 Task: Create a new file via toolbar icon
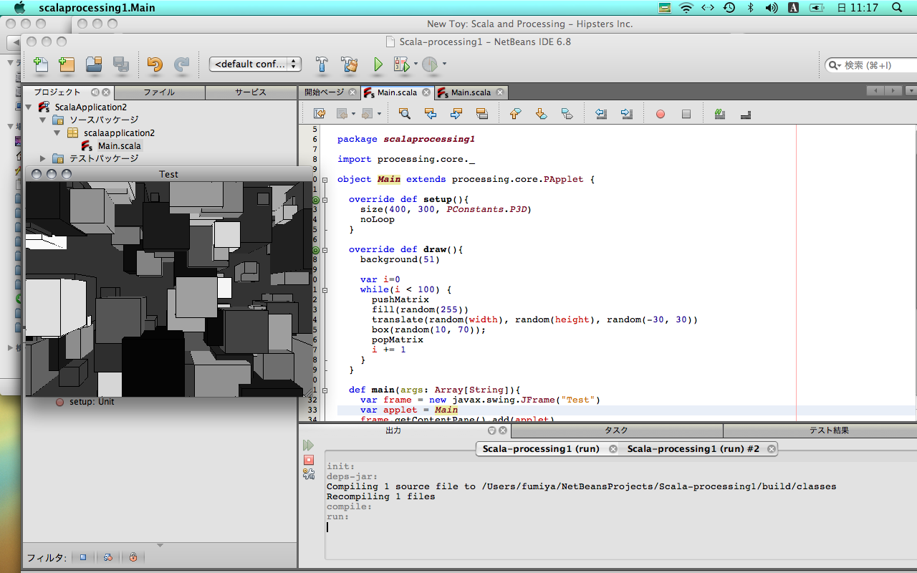click(42, 64)
